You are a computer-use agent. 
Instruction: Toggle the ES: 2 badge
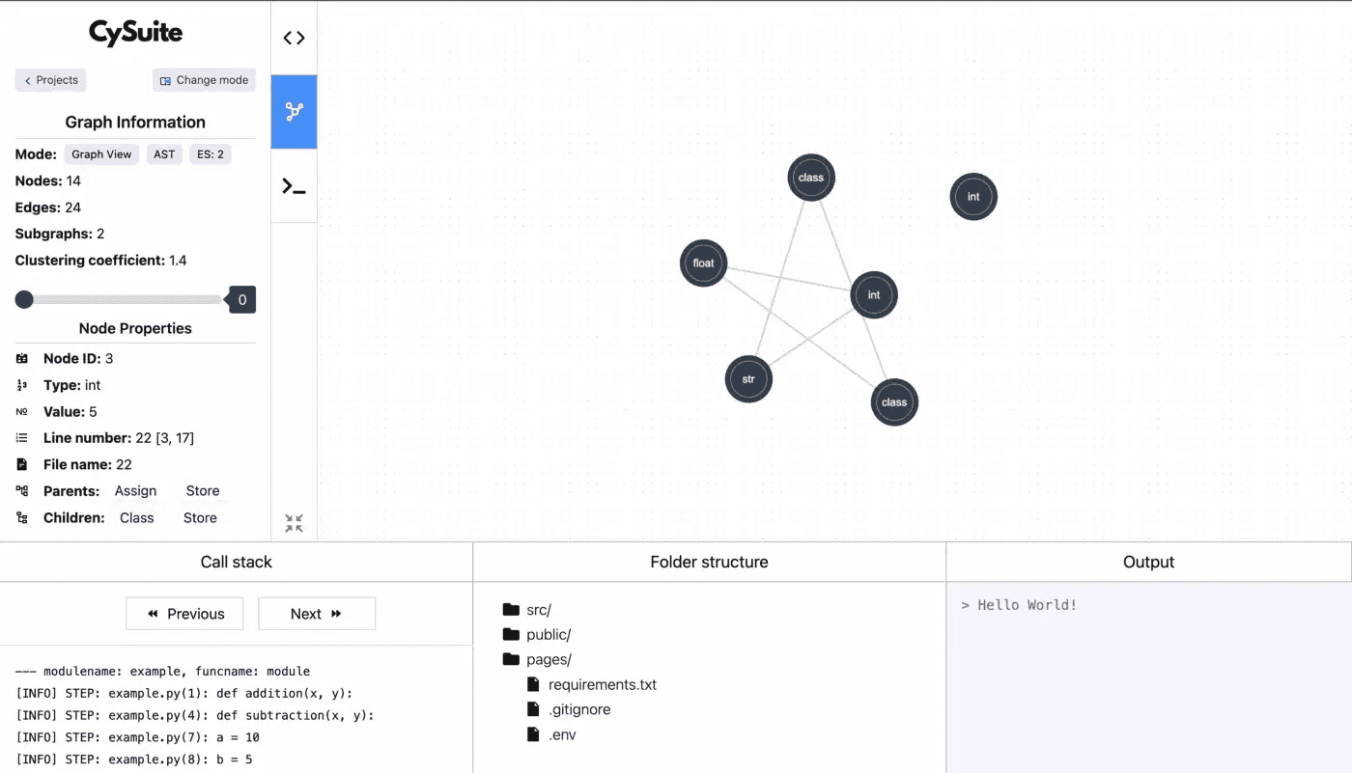pyautogui.click(x=211, y=153)
